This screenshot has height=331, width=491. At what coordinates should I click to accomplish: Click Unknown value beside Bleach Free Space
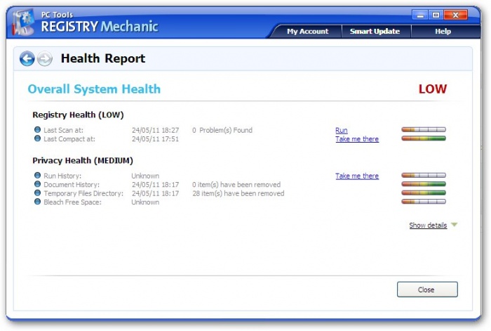[x=145, y=202]
